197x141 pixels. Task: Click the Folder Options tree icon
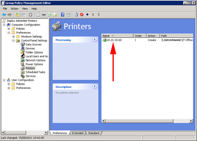(23, 52)
